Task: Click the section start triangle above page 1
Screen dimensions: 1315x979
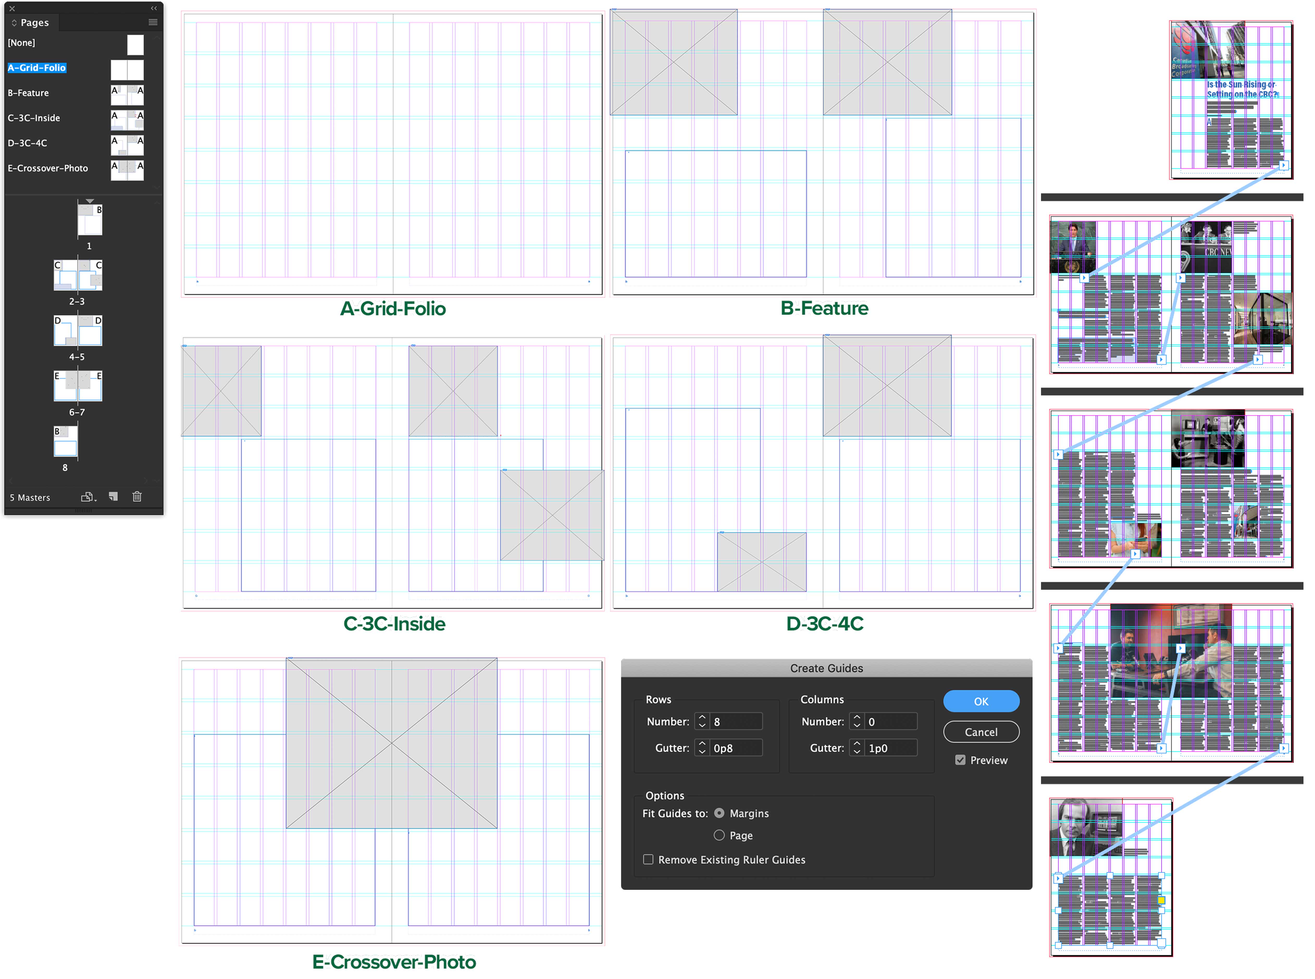Action: click(x=90, y=201)
